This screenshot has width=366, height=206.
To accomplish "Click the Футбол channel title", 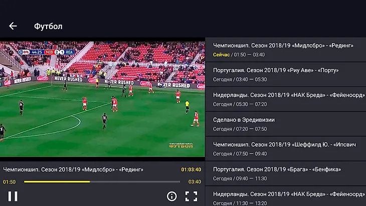I will [x=48, y=27].
